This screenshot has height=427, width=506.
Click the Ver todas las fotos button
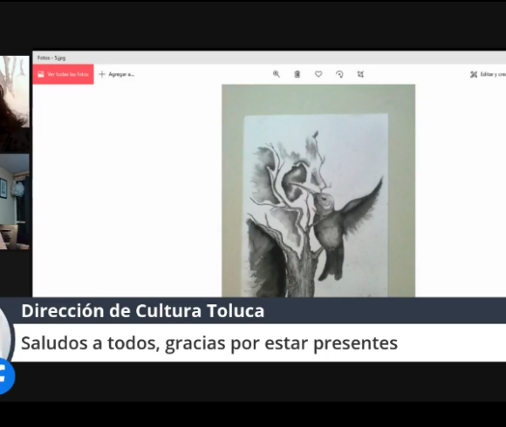pyautogui.click(x=63, y=74)
